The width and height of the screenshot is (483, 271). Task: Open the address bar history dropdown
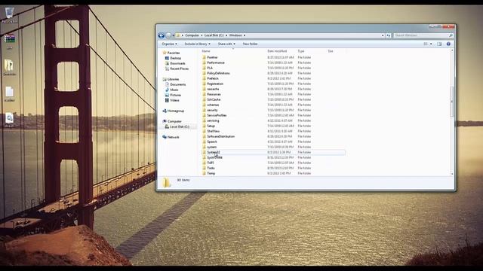(x=383, y=35)
